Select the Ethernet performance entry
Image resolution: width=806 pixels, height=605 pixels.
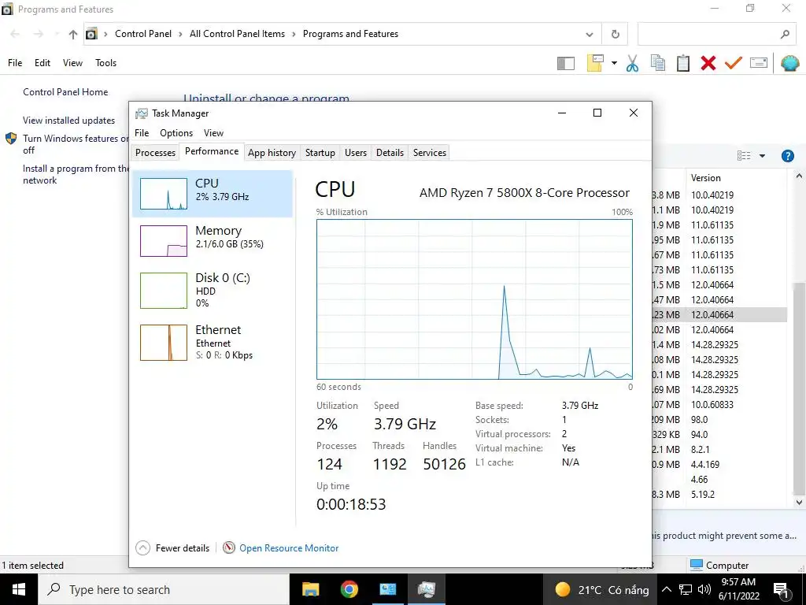(x=213, y=342)
